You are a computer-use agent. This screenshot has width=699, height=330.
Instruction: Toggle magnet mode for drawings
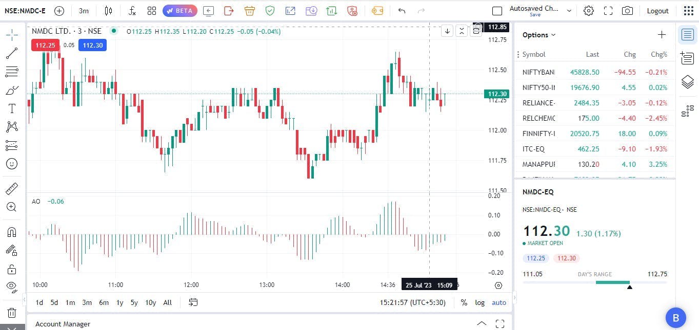point(12,232)
